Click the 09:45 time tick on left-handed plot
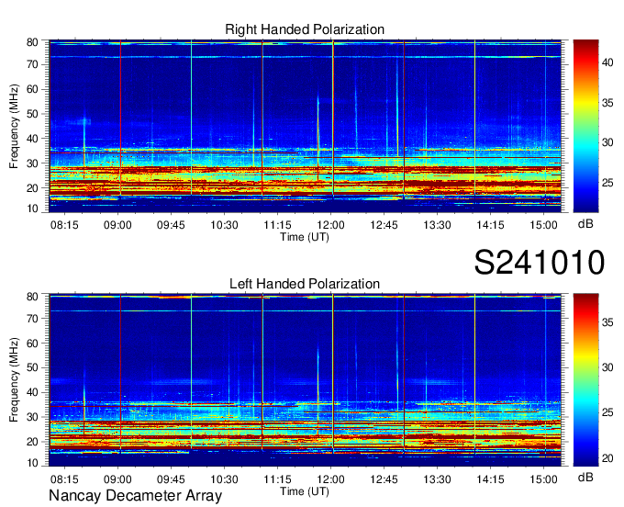This screenshot has width=624, height=507. coord(171,479)
